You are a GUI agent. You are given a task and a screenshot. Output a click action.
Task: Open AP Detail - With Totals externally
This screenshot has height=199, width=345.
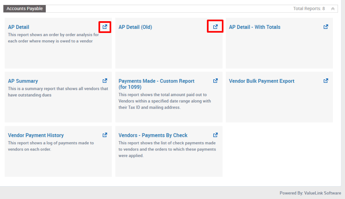[x=325, y=27]
